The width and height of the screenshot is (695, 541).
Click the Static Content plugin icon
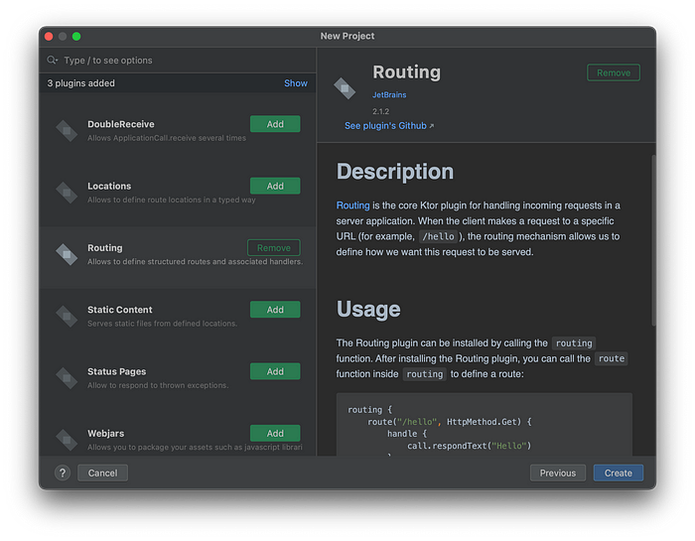(67, 317)
